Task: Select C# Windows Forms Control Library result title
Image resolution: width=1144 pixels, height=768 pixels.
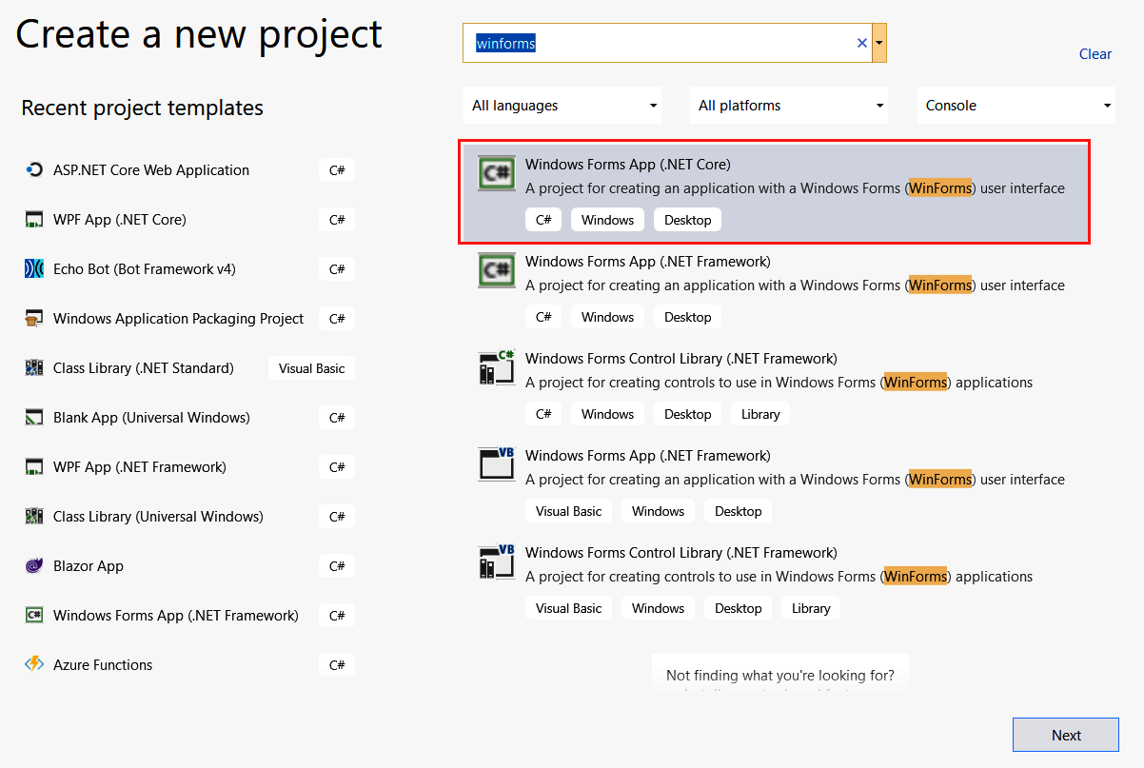Action: coord(681,358)
